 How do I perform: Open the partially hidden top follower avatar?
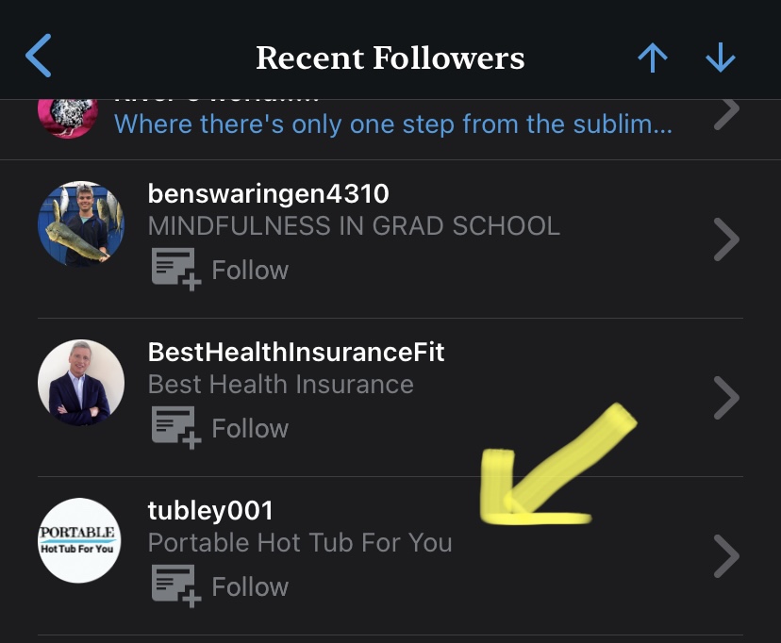(x=68, y=117)
